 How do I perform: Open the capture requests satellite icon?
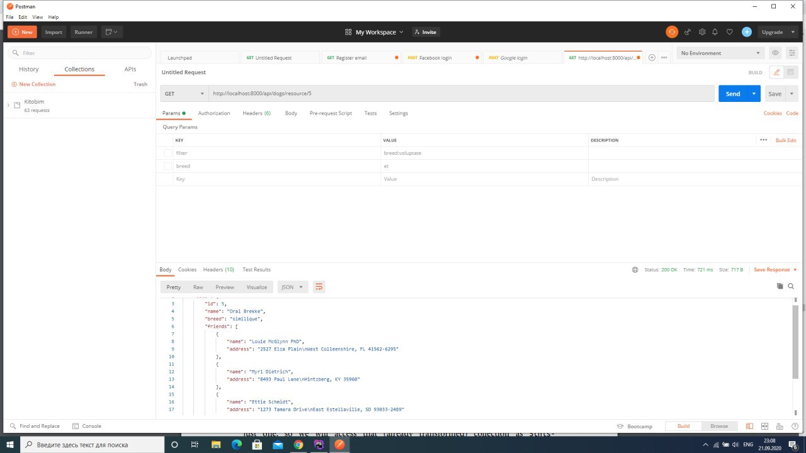tap(688, 32)
